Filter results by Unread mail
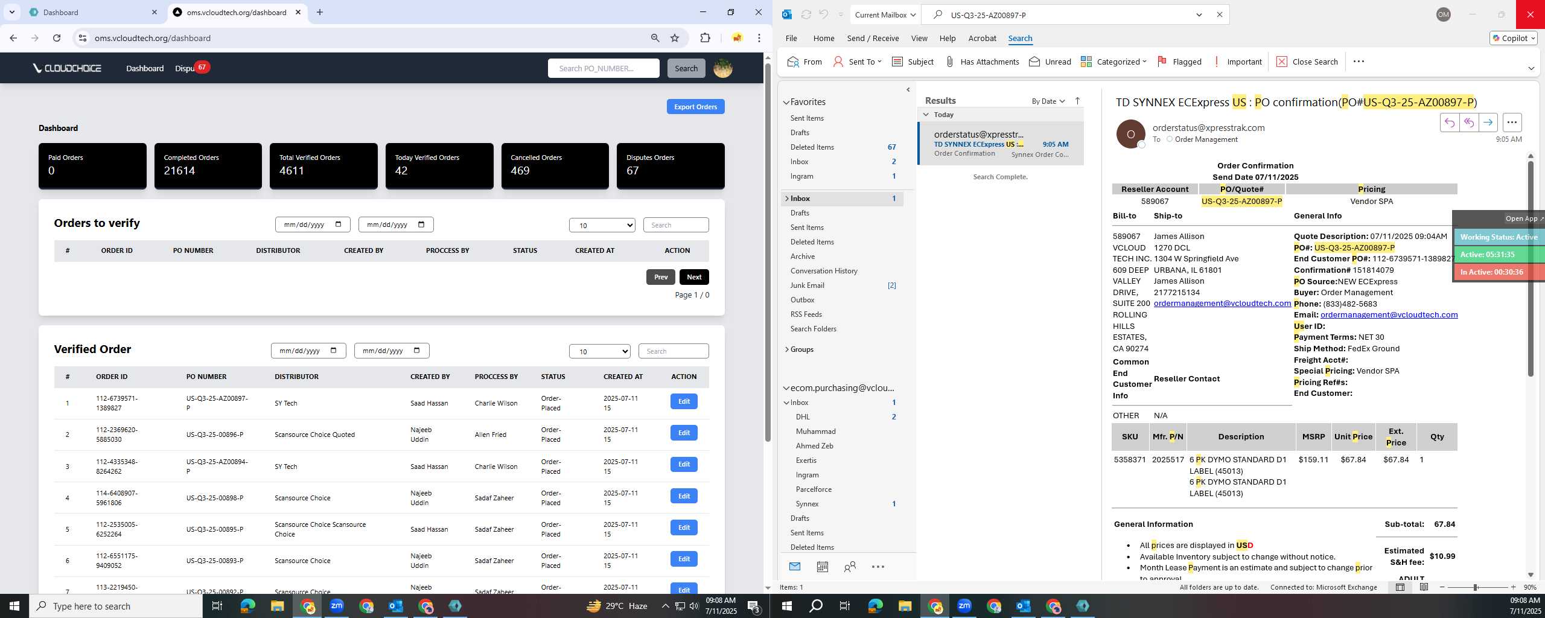The height and width of the screenshot is (618, 1545). (x=1050, y=62)
